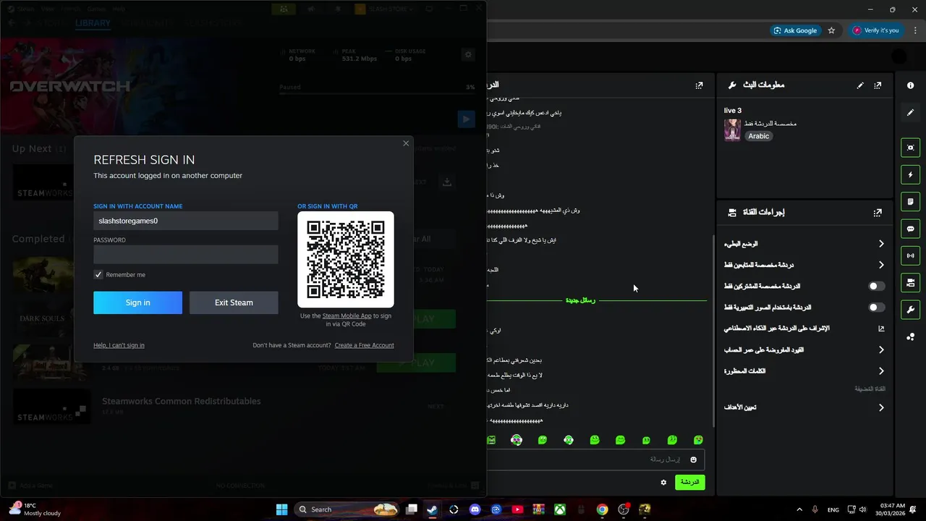
Task: Select the sidebar document note icon
Action: tap(910, 201)
